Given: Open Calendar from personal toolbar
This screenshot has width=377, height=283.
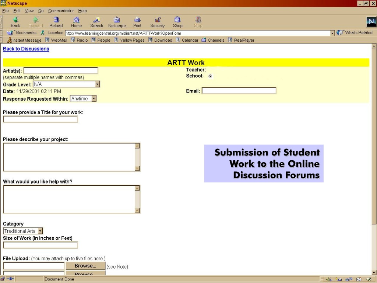Looking at the screenshot, I should coord(187,40).
